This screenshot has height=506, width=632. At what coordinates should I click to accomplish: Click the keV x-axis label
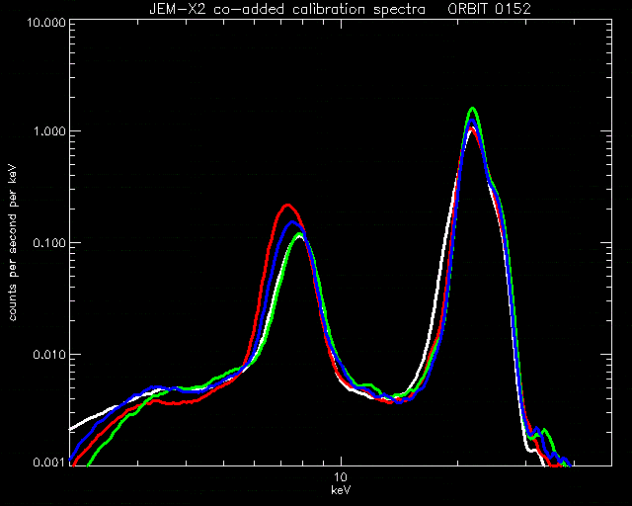(x=341, y=490)
